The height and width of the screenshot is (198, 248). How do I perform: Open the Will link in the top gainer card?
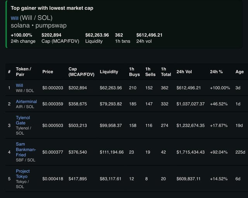14,18
